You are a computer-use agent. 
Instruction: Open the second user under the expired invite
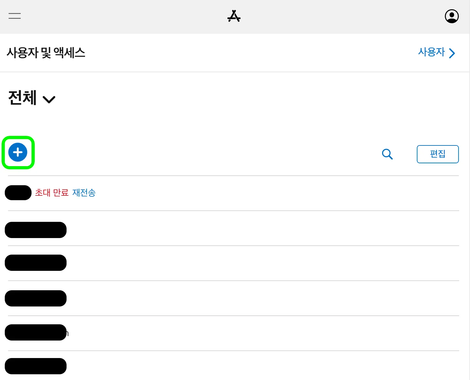tap(36, 263)
